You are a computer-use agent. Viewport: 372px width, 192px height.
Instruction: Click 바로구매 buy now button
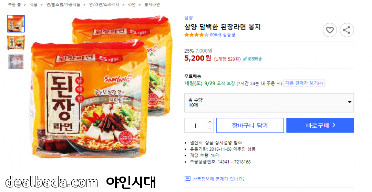tap(320, 125)
